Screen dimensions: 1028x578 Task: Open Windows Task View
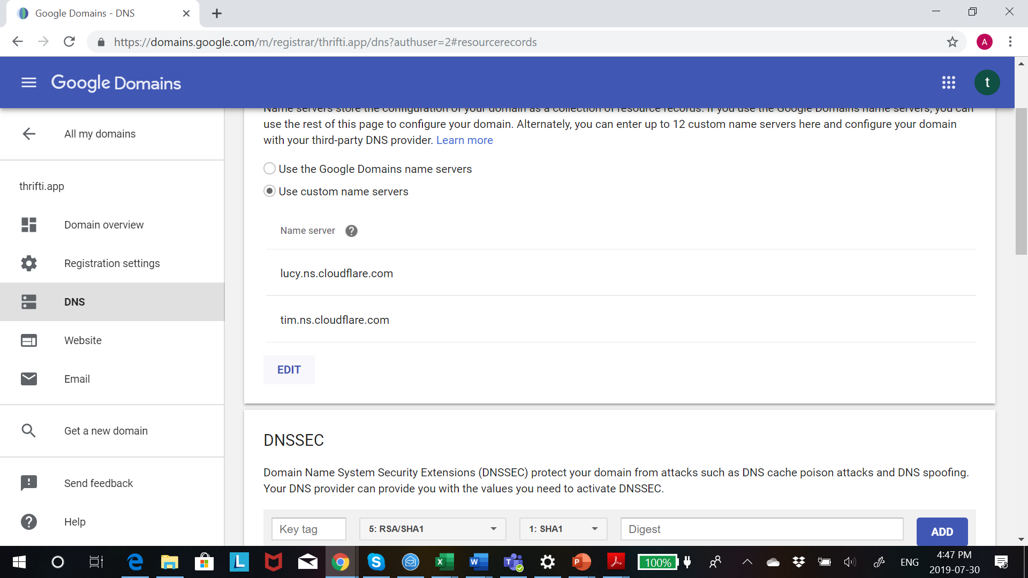click(96, 562)
